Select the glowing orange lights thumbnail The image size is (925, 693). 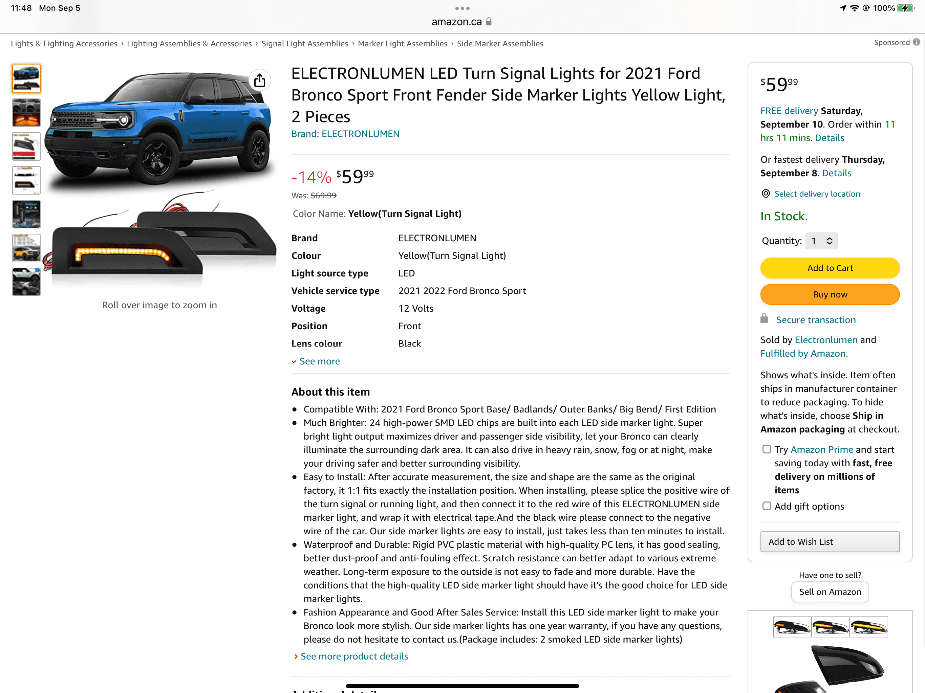click(26, 113)
